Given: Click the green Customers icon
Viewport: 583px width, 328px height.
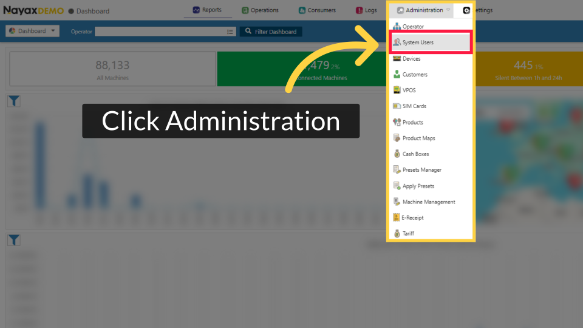Looking at the screenshot, I should pos(397,74).
